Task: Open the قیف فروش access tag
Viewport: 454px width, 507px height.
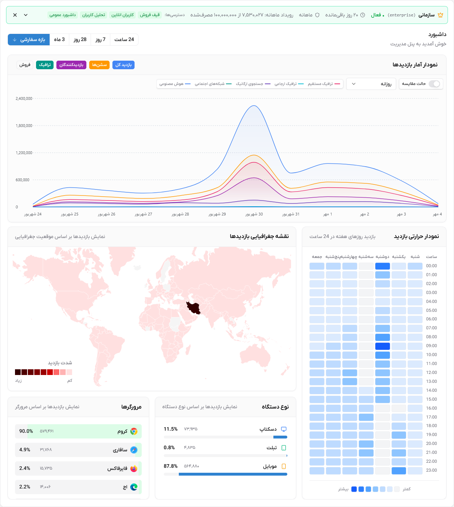Action: tap(150, 15)
